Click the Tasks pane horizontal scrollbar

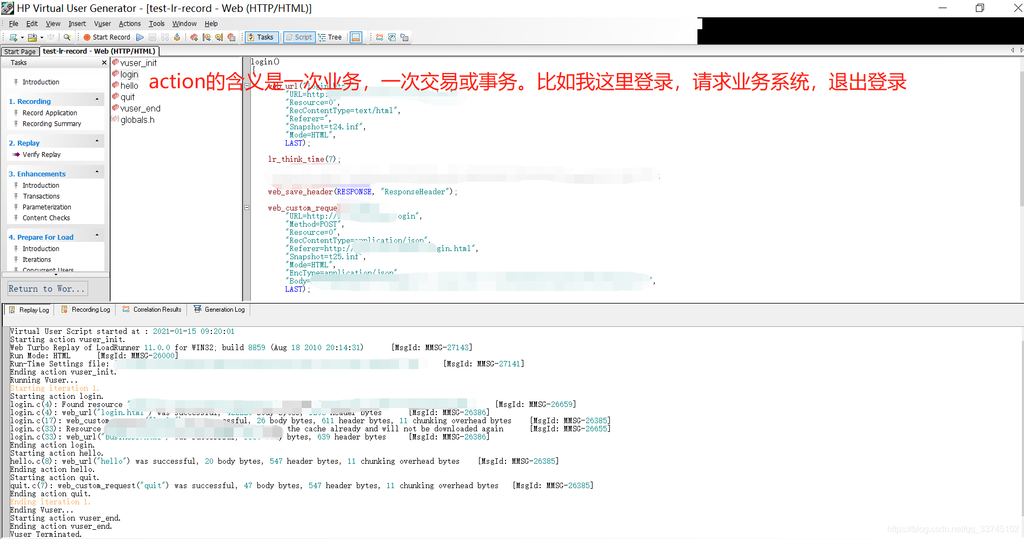56,274
